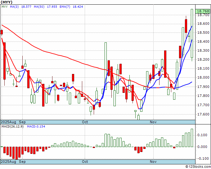
Task: Click the 2025Aug label on price chart axis
Action: point(8,122)
